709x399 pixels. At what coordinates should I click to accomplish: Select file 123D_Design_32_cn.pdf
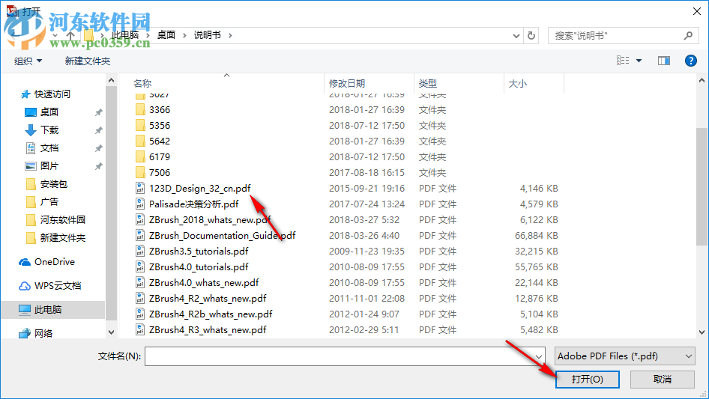(x=200, y=189)
